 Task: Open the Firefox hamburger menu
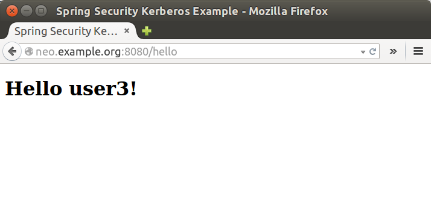pos(418,51)
